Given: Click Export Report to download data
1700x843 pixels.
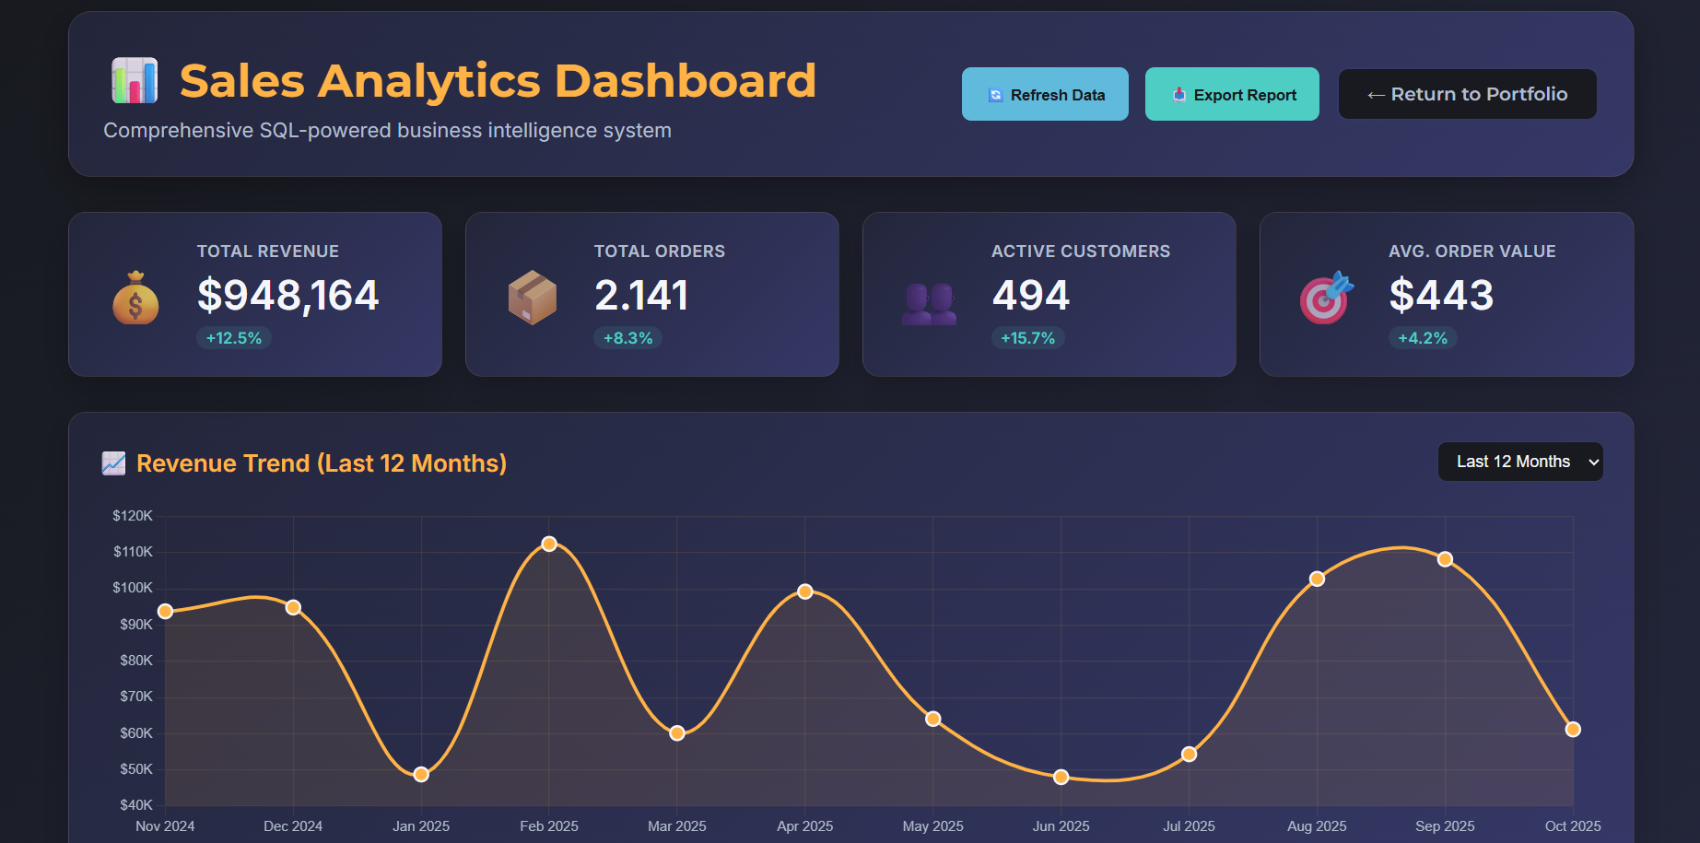Looking at the screenshot, I should coord(1232,94).
